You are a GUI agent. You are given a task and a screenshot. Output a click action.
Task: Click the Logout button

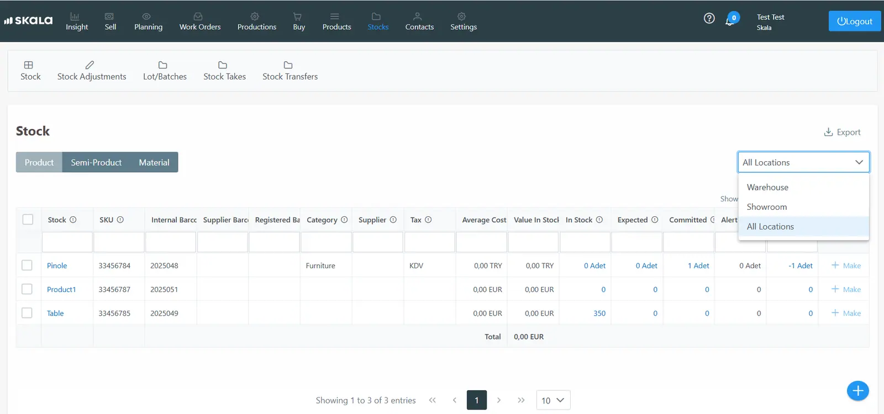point(855,21)
